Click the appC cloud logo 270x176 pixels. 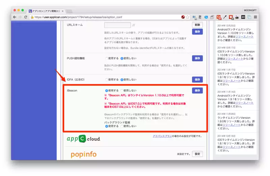(83, 139)
